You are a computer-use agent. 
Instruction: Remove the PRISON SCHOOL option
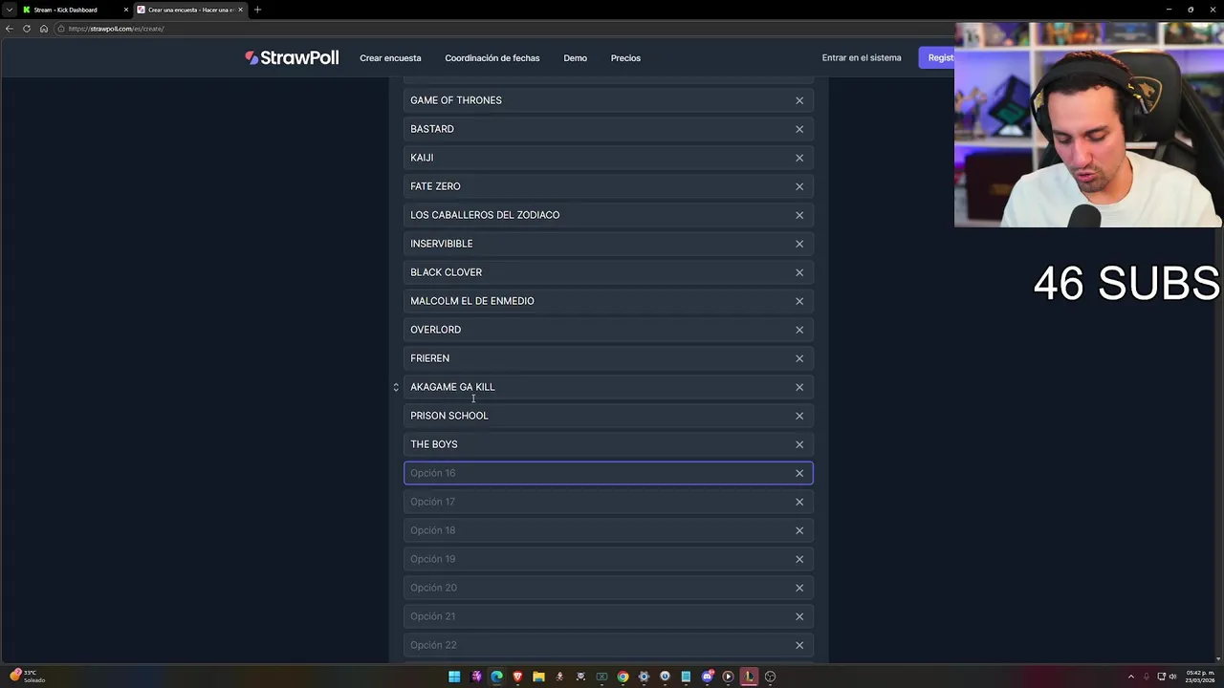799,416
